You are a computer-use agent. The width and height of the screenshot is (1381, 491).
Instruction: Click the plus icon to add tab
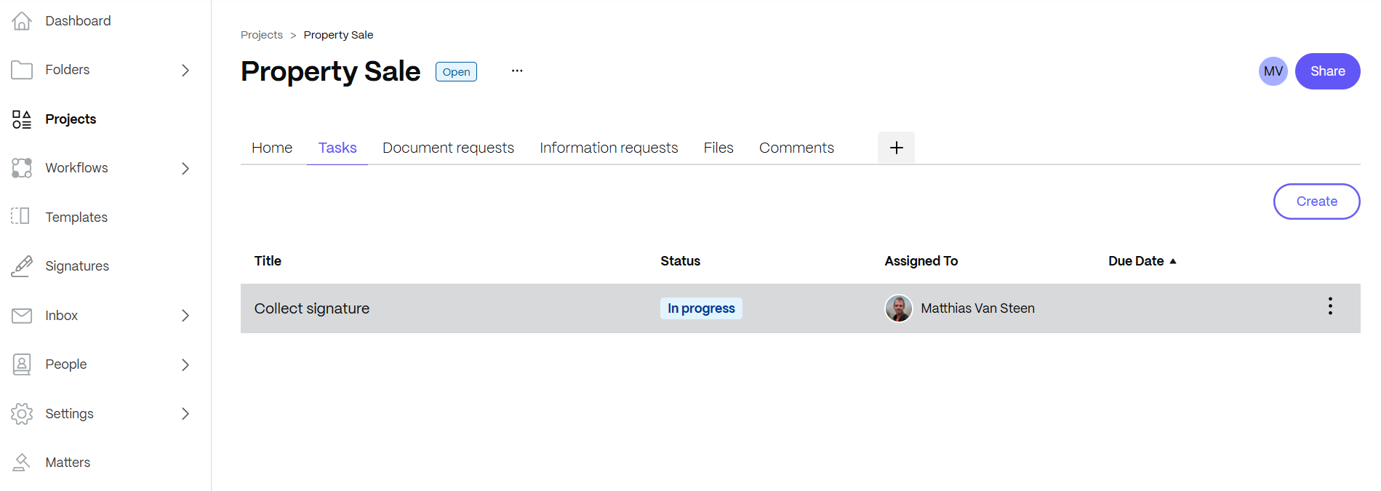coord(896,148)
